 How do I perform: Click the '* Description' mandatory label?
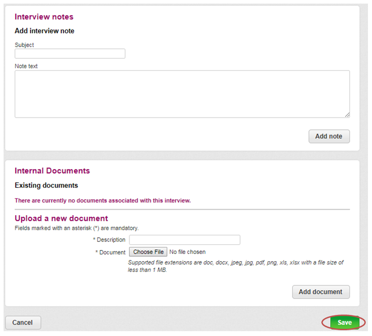[109, 240]
